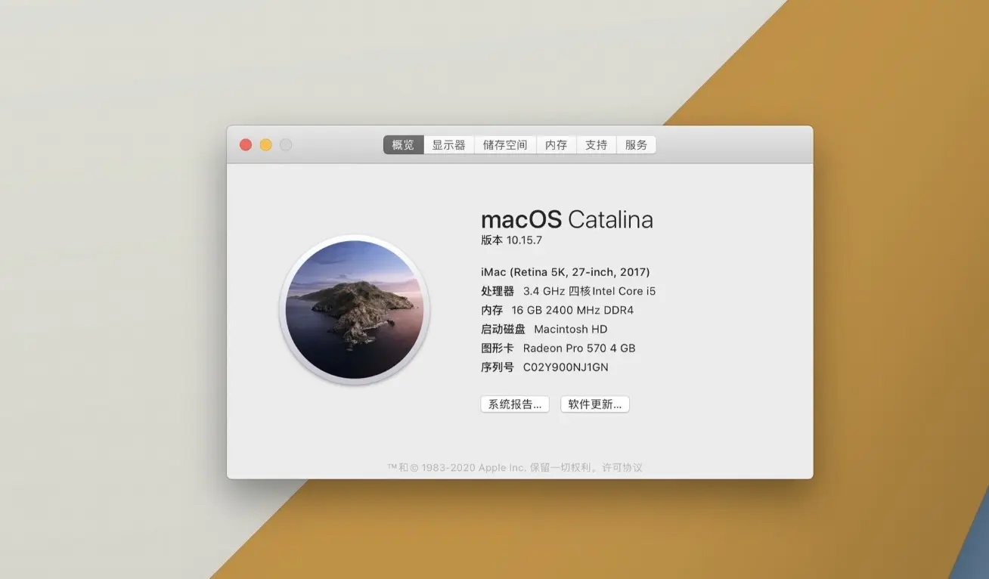989x579 pixels.
Task: Click the processor value 3.4 GHz 四核 Intel Core i5
Action: [590, 291]
